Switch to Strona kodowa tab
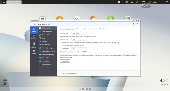The height and width of the screenshot is (91, 170). point(93,29)
